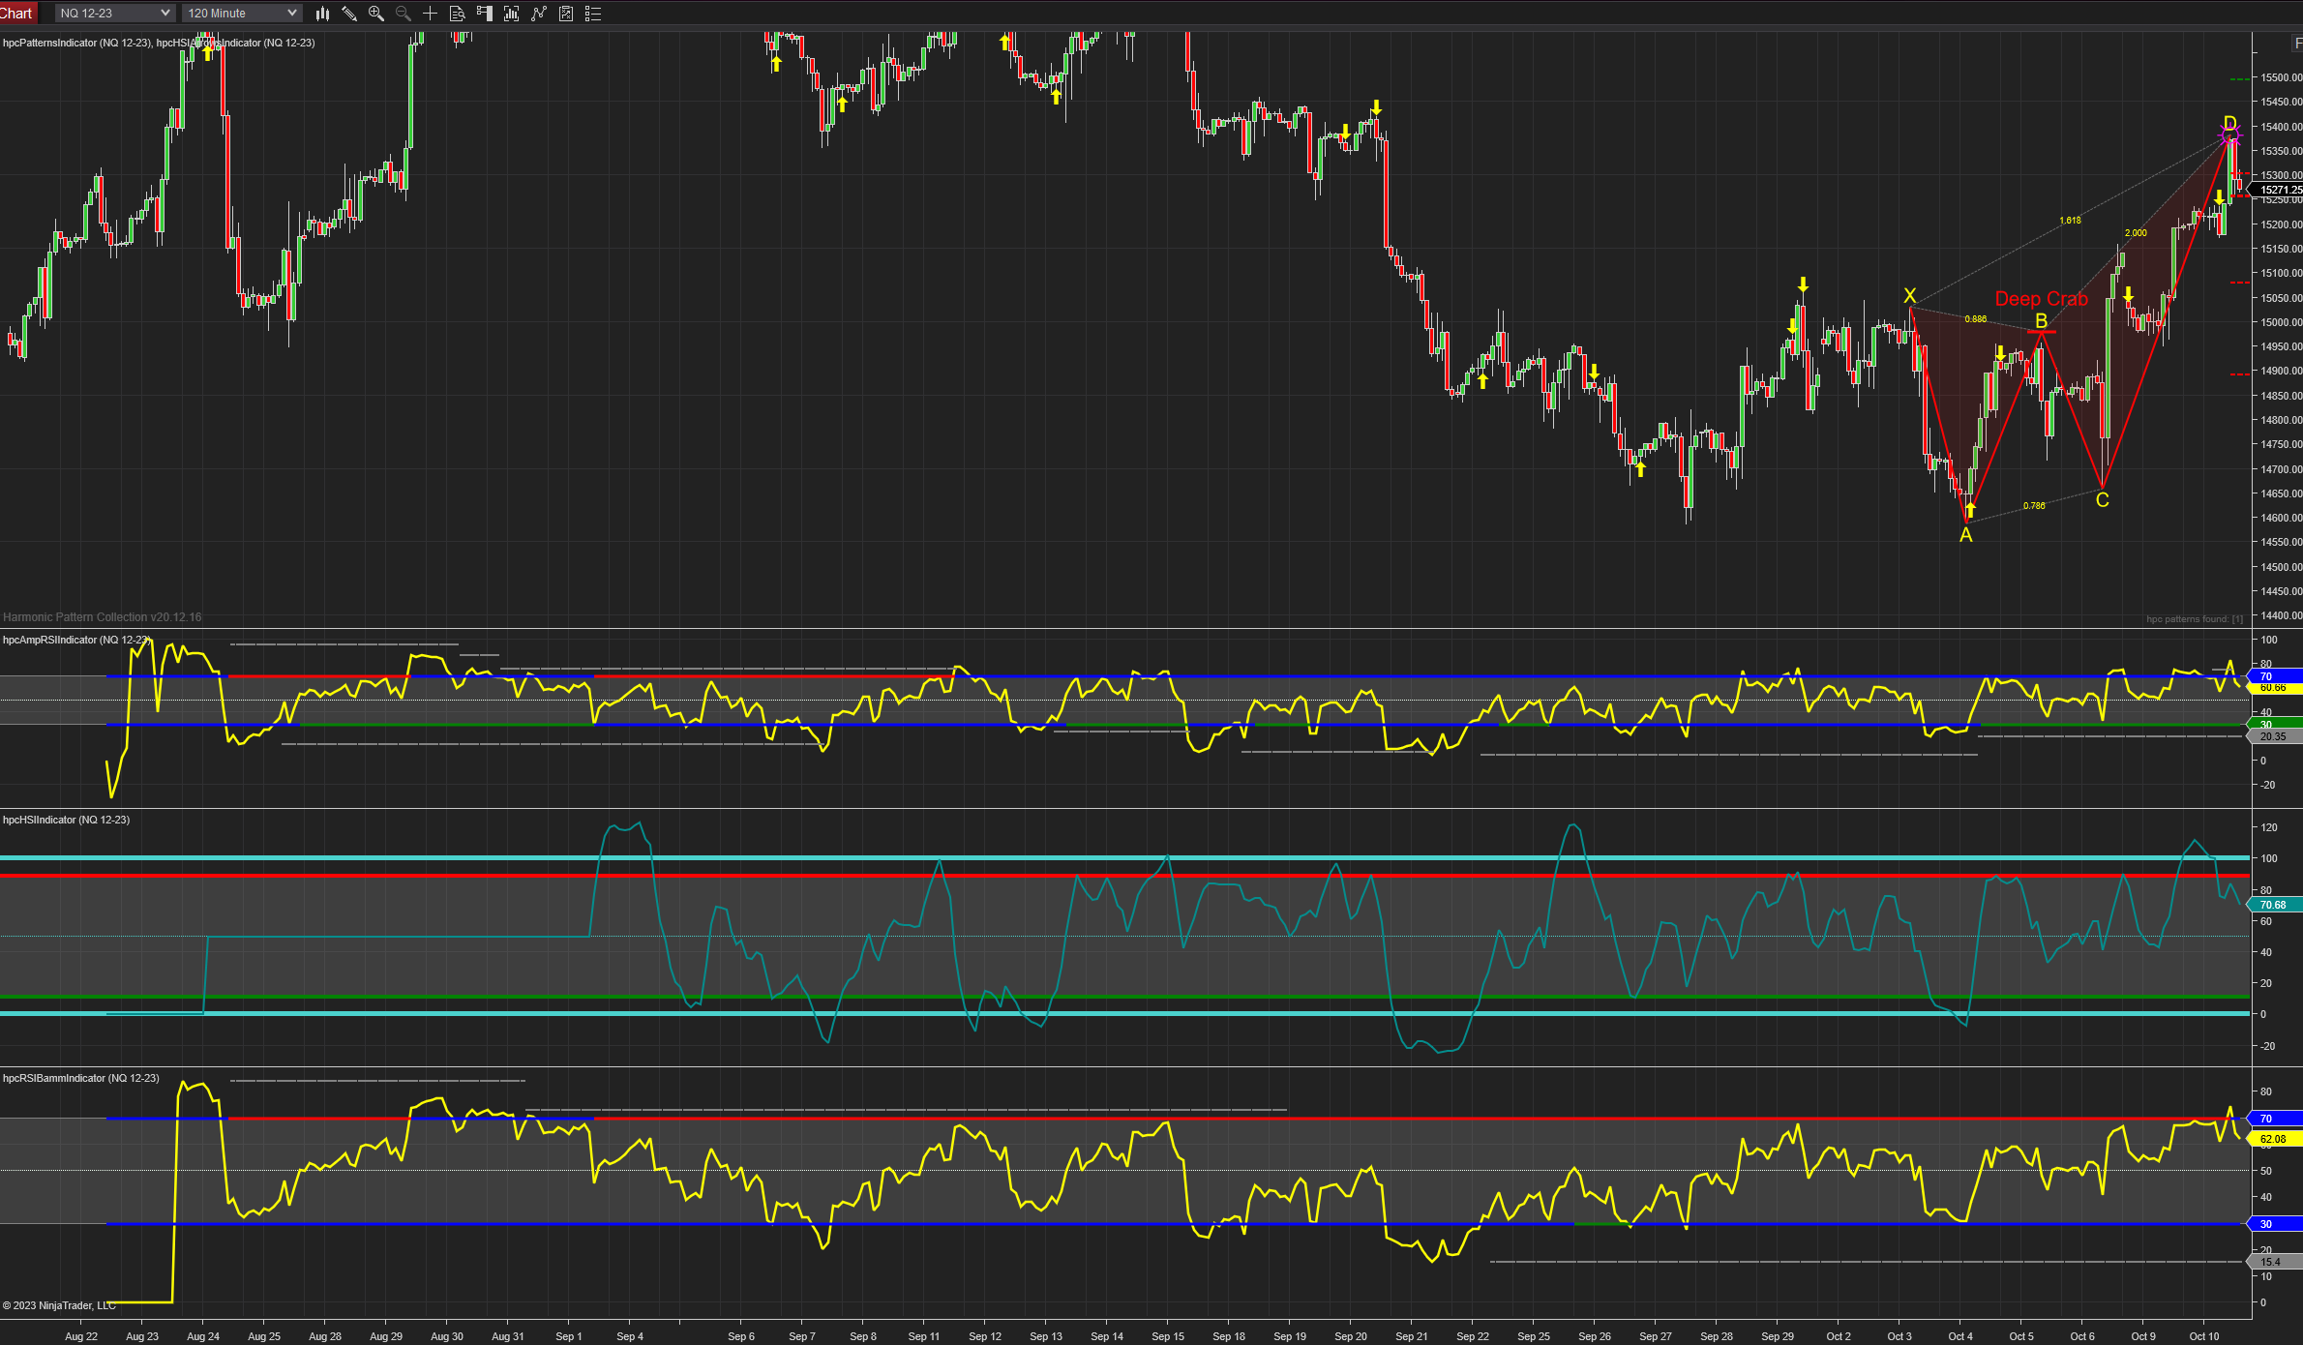Select the drawing tools pencil icon

coord(349,14)
